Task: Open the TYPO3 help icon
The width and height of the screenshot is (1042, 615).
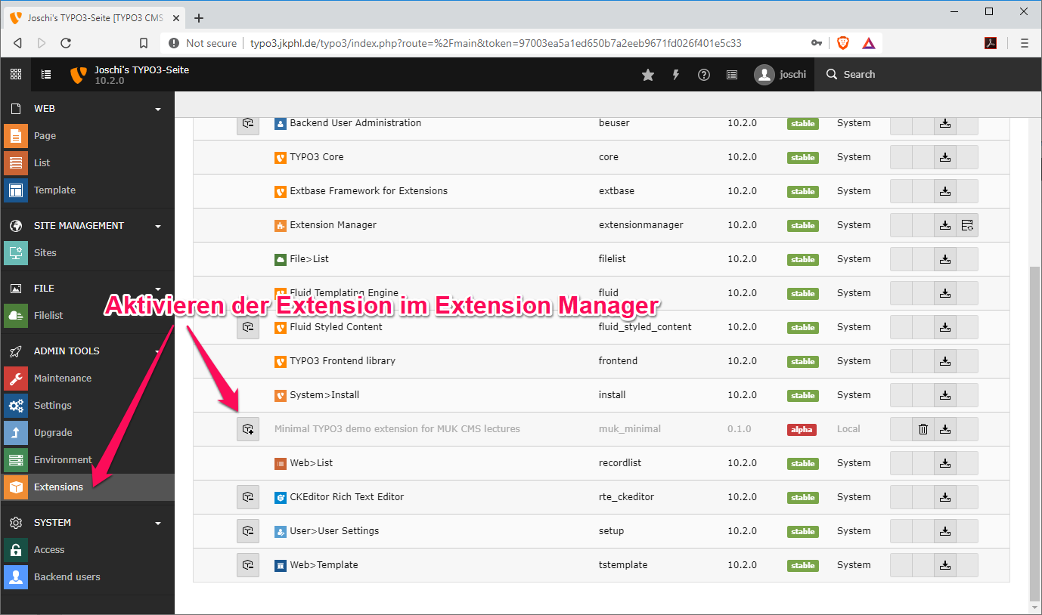Action: coord(703,75)
